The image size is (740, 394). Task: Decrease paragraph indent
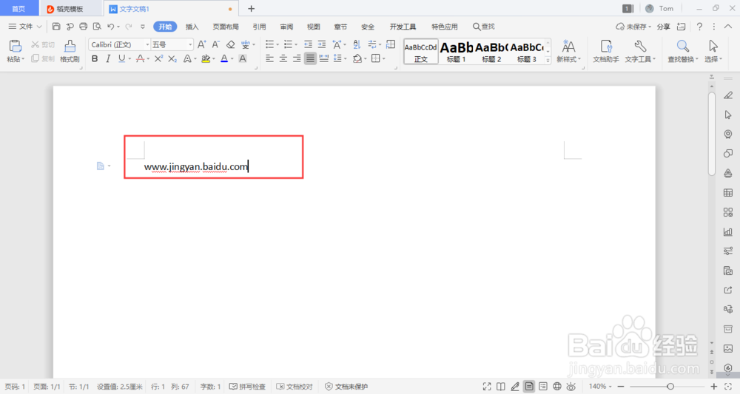[x=308, y=44]
